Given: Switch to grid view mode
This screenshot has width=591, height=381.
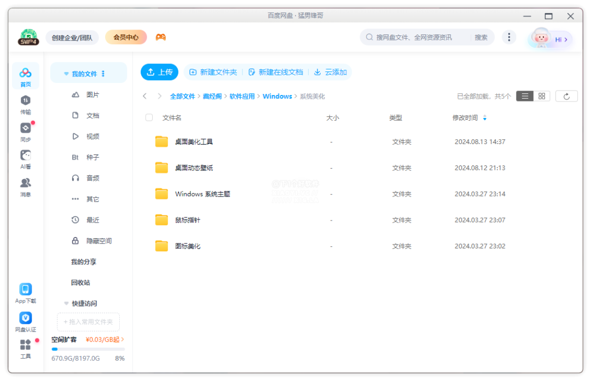Looking at the screenshot, I should pyautogui.click(x=541, y=96).
